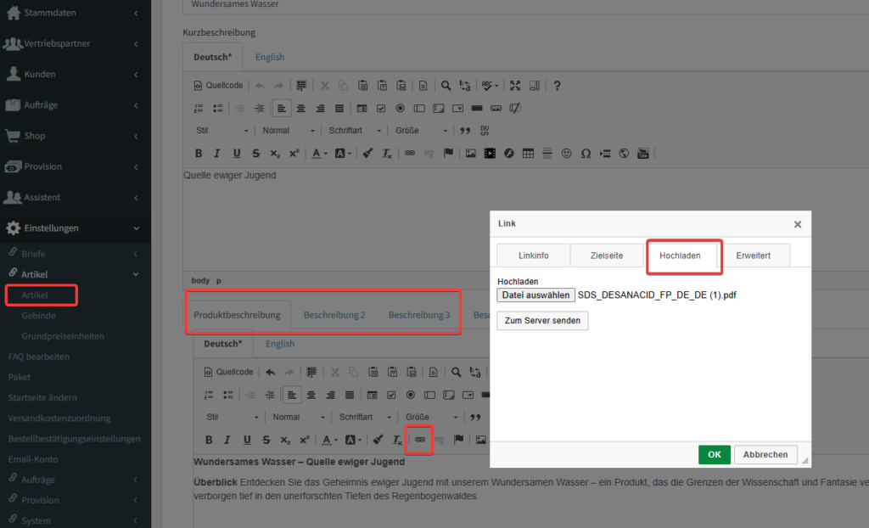Open special characters (Omega) in Kurzbeschreibung editor
This screenshot has width=869, height=528.
coord(586,154)
